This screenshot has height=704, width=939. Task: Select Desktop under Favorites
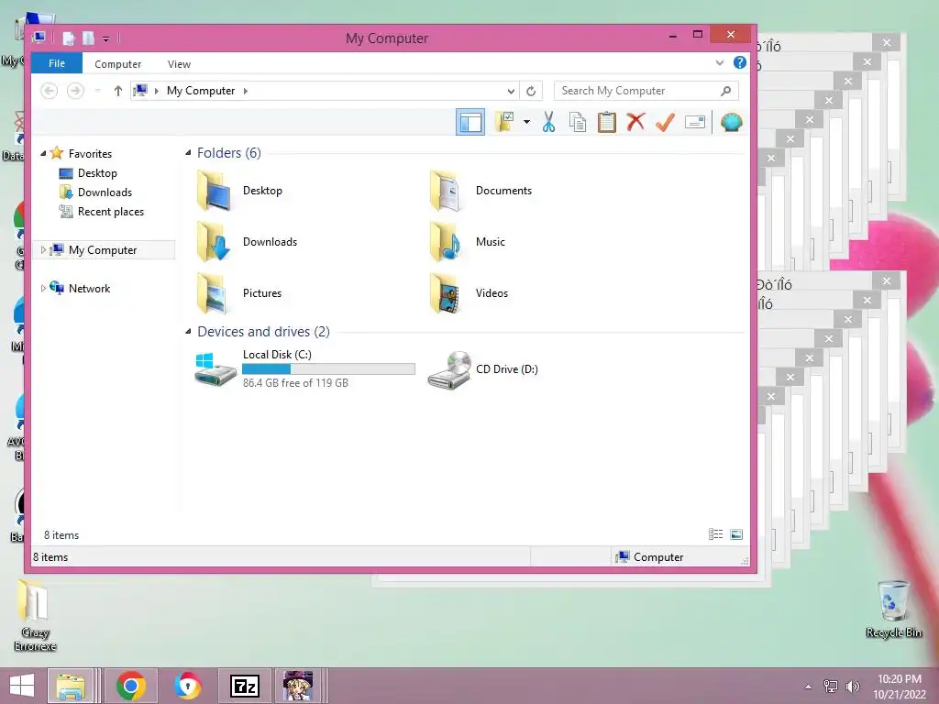[x=97, y=173]
